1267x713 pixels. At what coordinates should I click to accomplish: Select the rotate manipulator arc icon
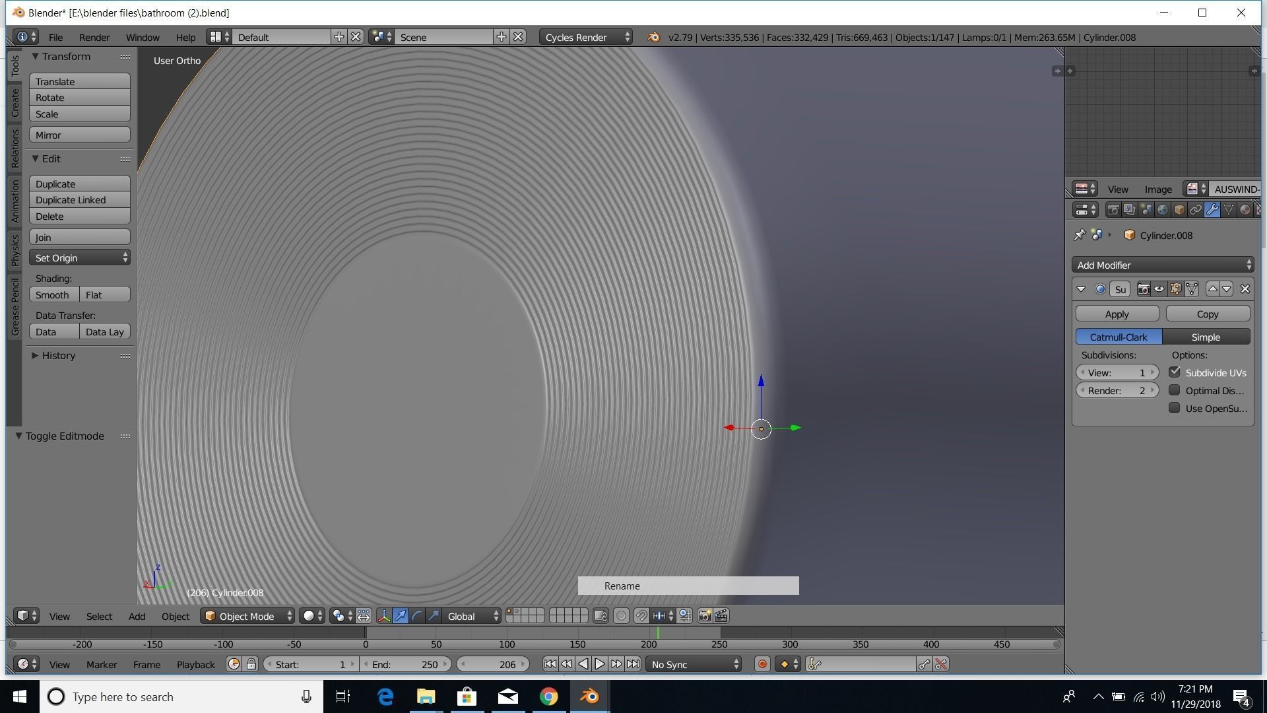click(417, 616)
